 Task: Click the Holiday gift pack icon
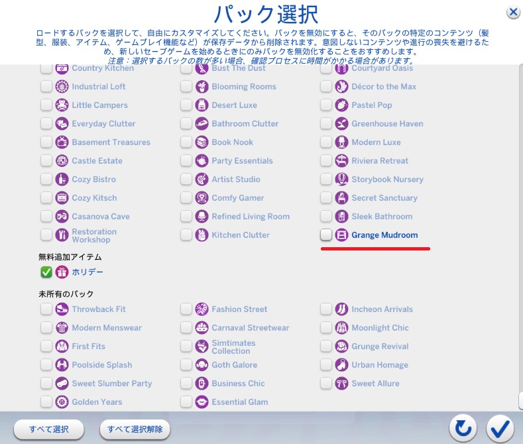click(62, 272)
